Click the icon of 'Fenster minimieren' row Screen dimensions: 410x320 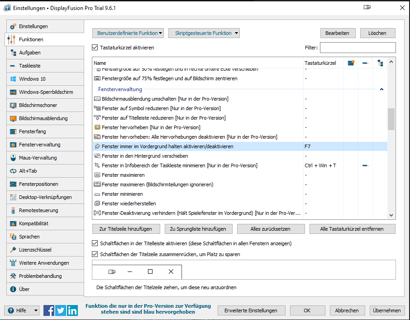(x=97, y=194)
